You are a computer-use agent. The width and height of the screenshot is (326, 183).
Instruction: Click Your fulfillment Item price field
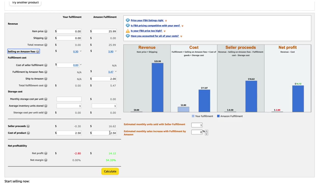[69, 31]
